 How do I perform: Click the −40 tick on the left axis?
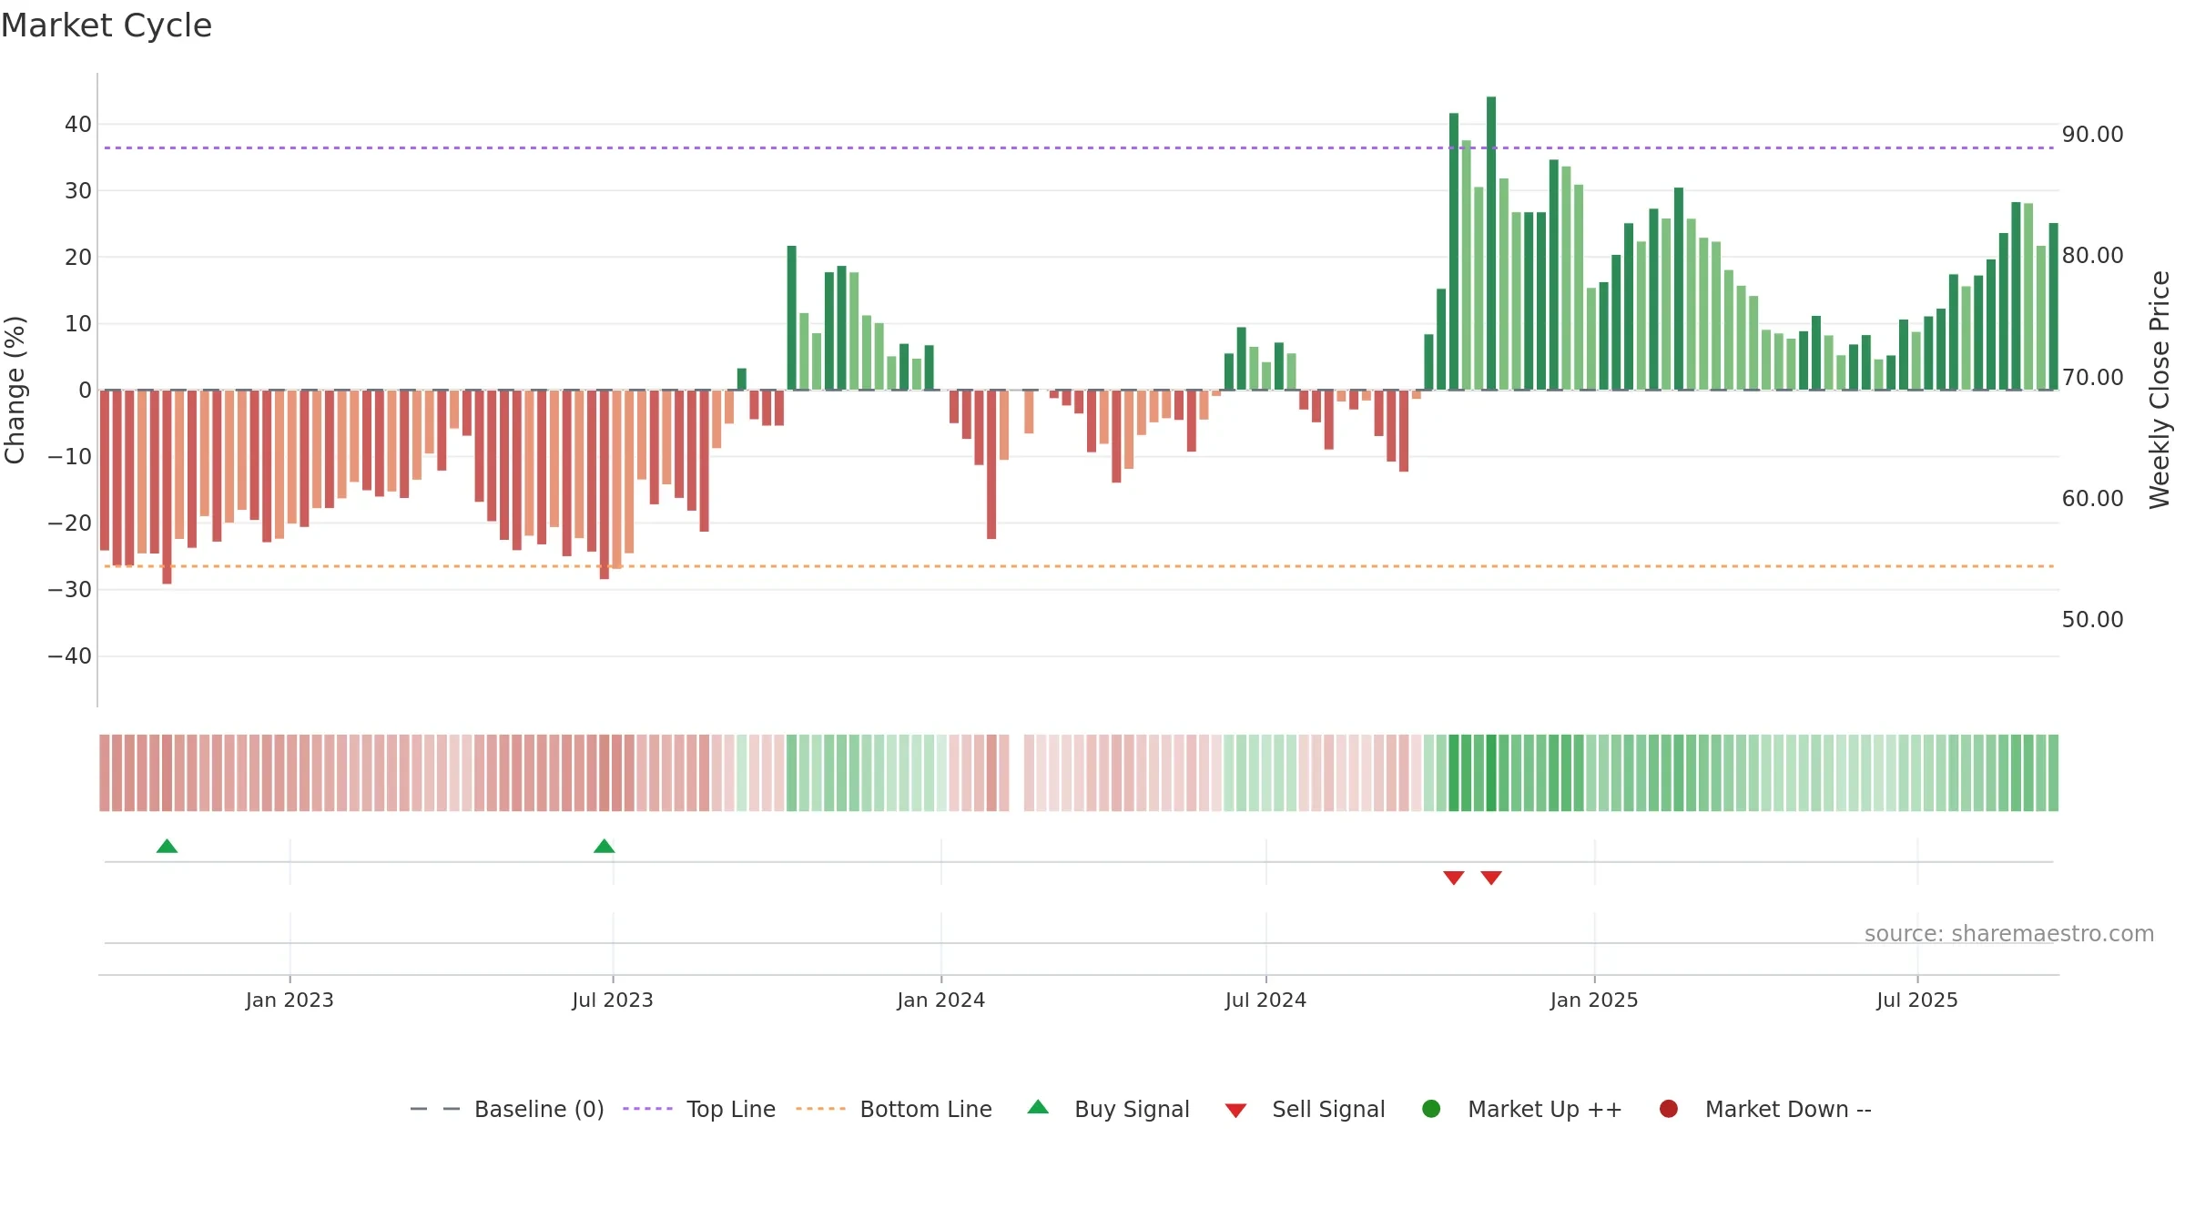70,656
